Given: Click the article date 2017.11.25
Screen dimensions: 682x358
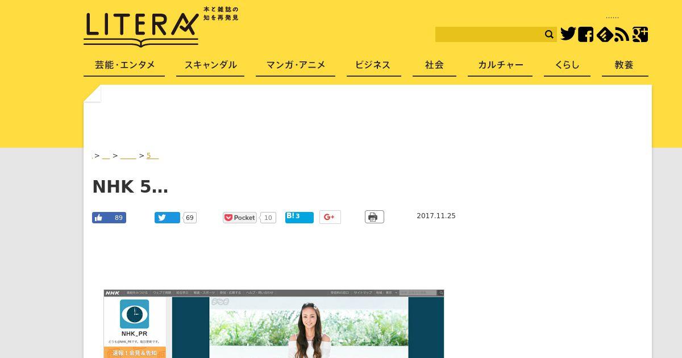Looking at the screenshot, I should click(x=436, y=216).
